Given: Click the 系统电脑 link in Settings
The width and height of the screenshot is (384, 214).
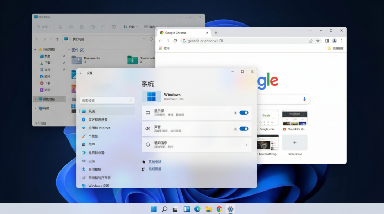Looking at the screenshot, I should 155,162.
